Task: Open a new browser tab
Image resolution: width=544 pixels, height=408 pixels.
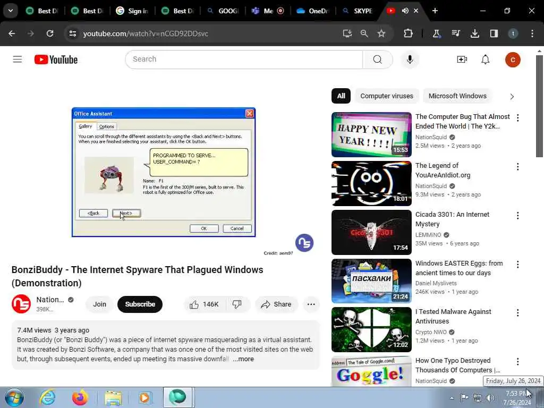Action: click(x=435, y=11)
